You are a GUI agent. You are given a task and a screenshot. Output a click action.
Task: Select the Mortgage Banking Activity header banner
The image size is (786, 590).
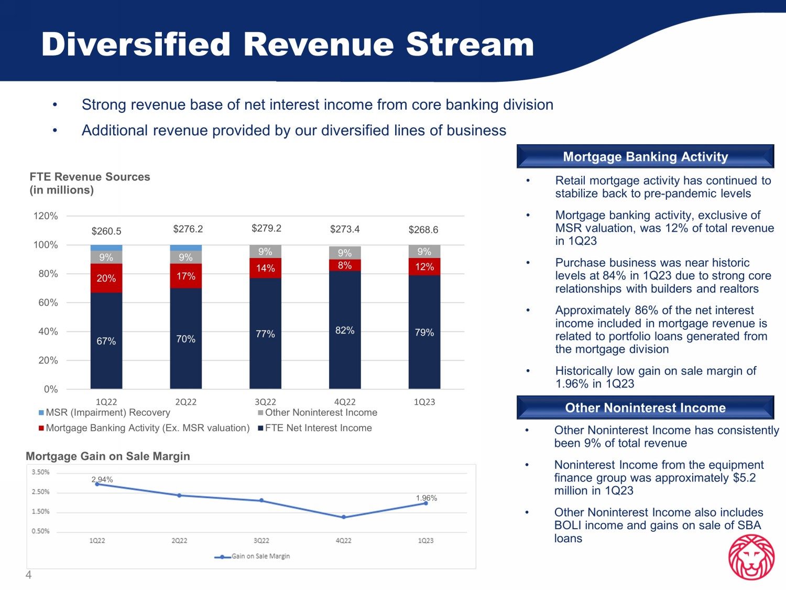[x=645, y=156]
